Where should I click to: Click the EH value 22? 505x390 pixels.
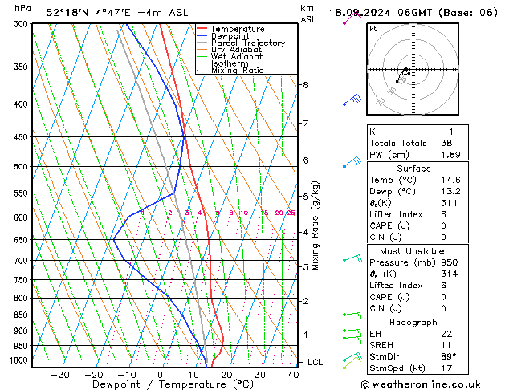[x=446, y=334]
